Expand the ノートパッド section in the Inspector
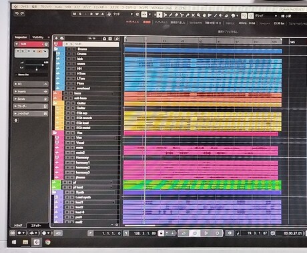Image resolution: width=307 pixels, height=253 pixels. click(x=31, y=114)
